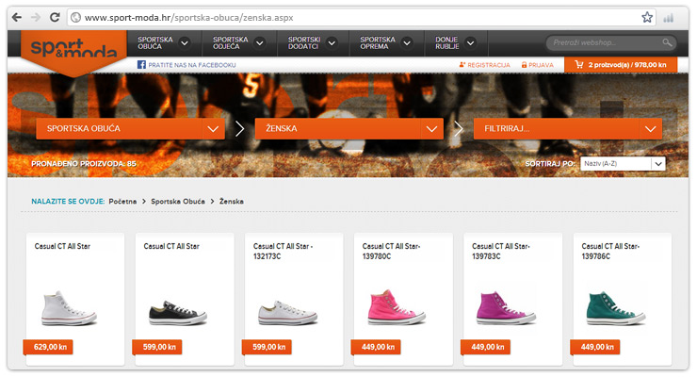Expand the Sportska Odjeća menu chevron
The width and height of the screenshot is (697, 377).
coord(260,43)
